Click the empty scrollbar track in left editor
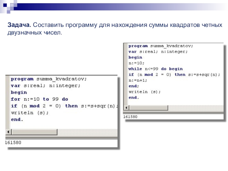The width and height of the screenshot is (228, 171). pyautogui.click(x=87, y=132)
